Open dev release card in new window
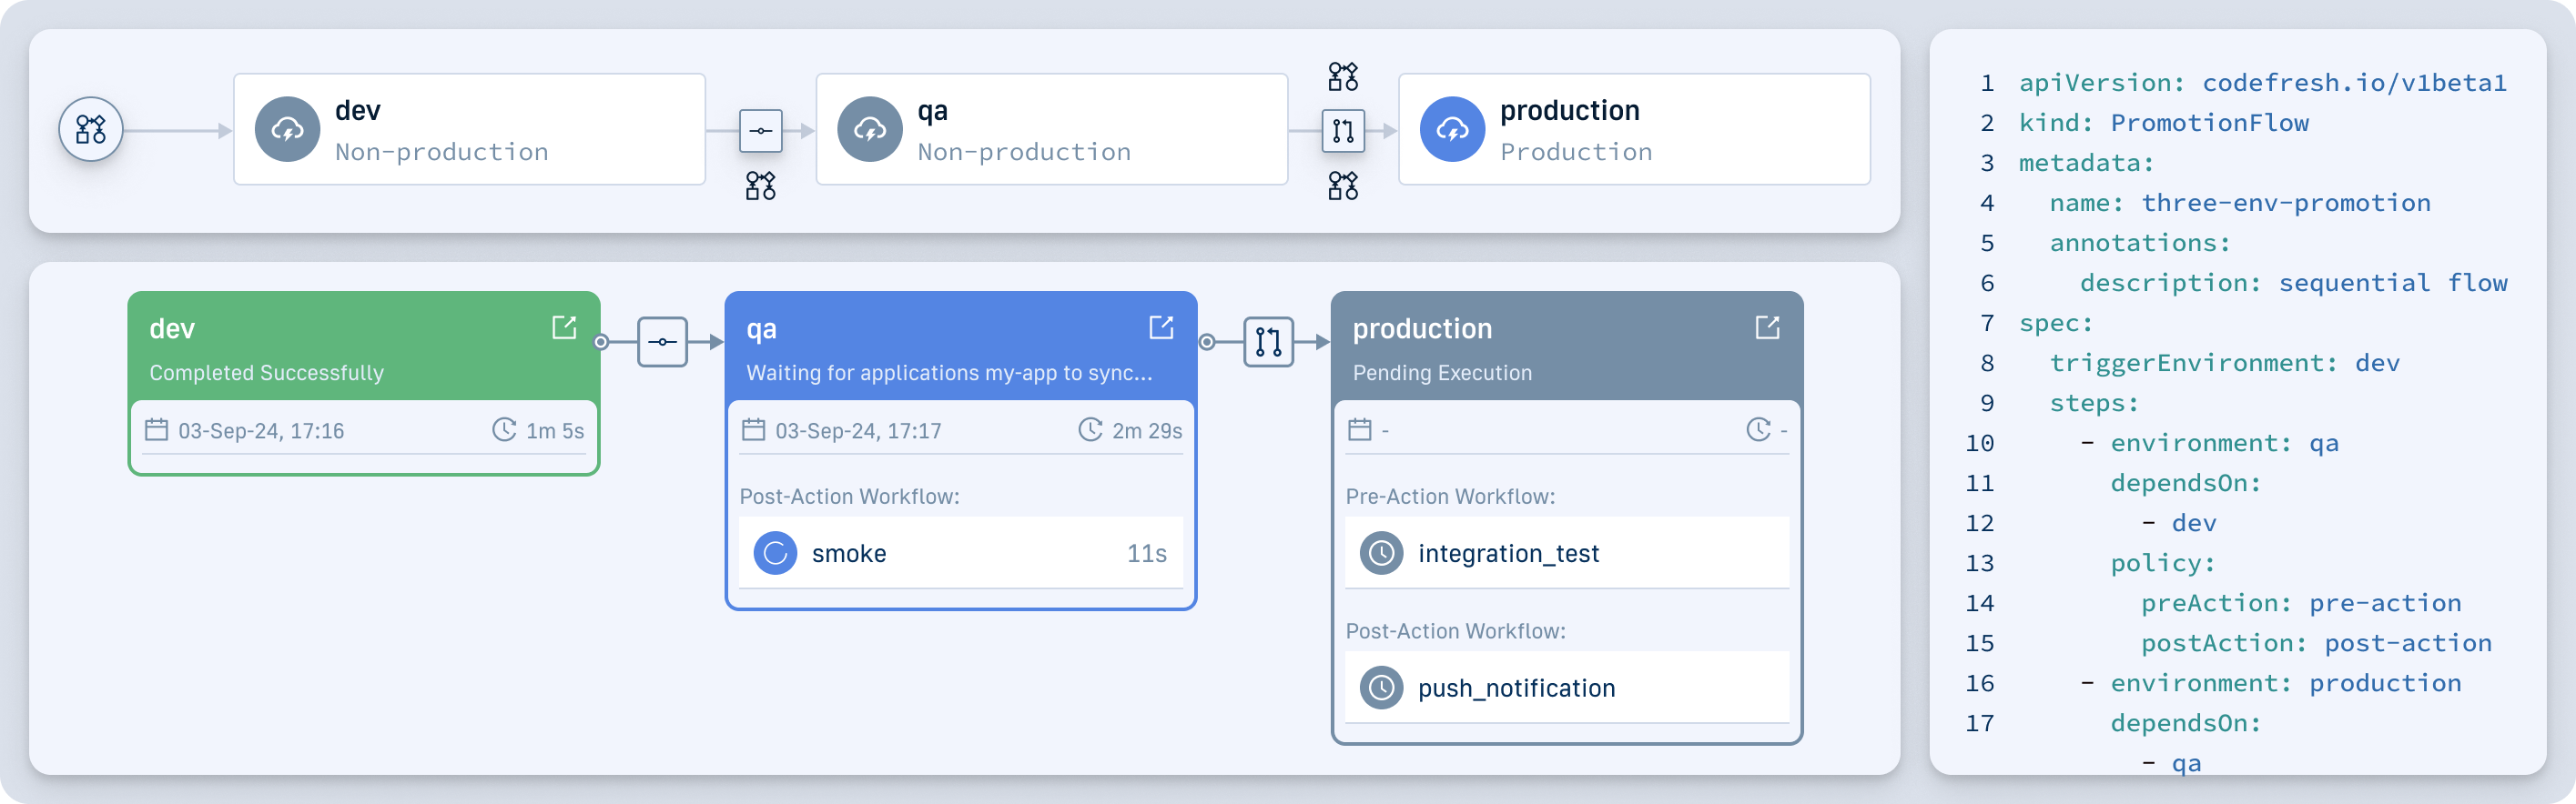Screen dimensions: 2576x804 click(564, 327)
